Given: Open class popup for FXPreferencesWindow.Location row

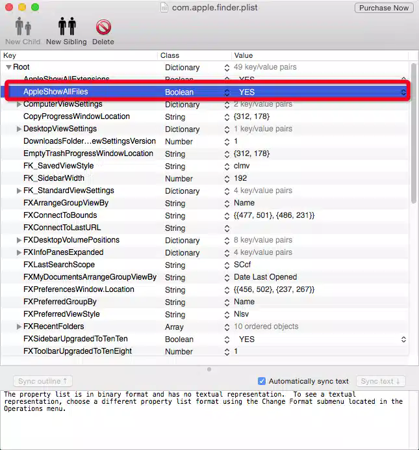Looking at the screenshot, I should point(227,290).
